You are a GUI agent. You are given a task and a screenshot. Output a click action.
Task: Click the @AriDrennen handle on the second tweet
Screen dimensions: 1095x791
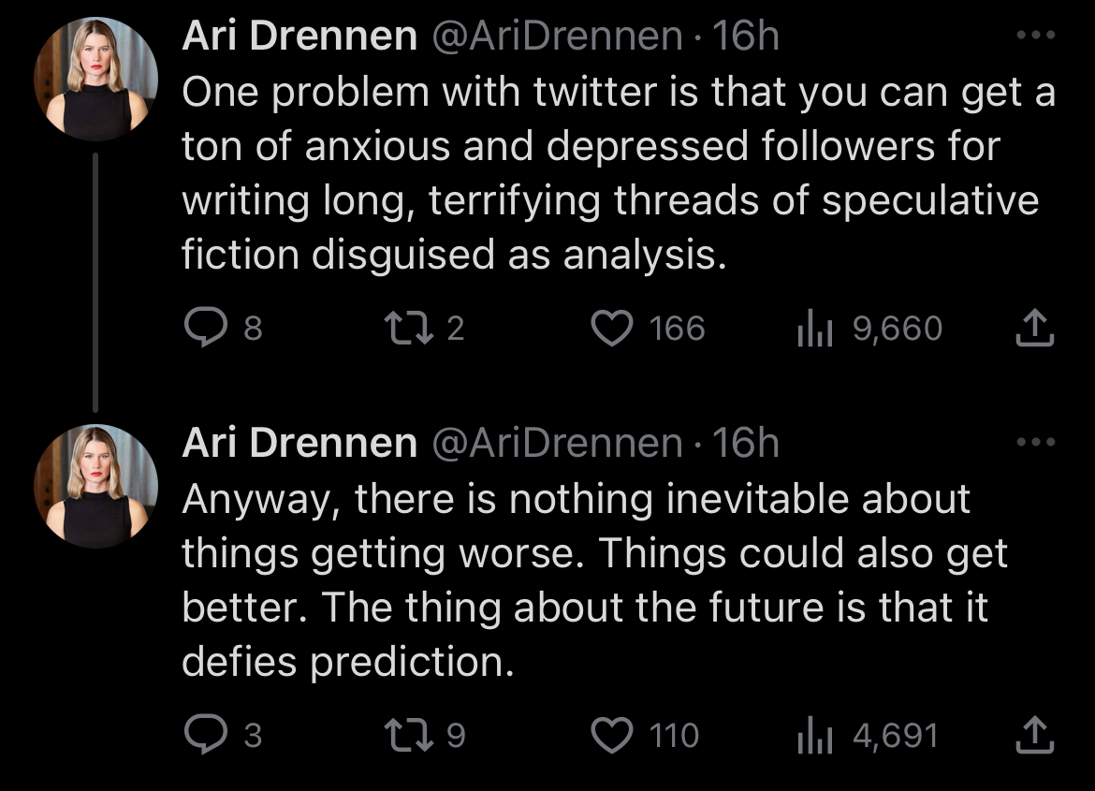(x=556, y=443)
